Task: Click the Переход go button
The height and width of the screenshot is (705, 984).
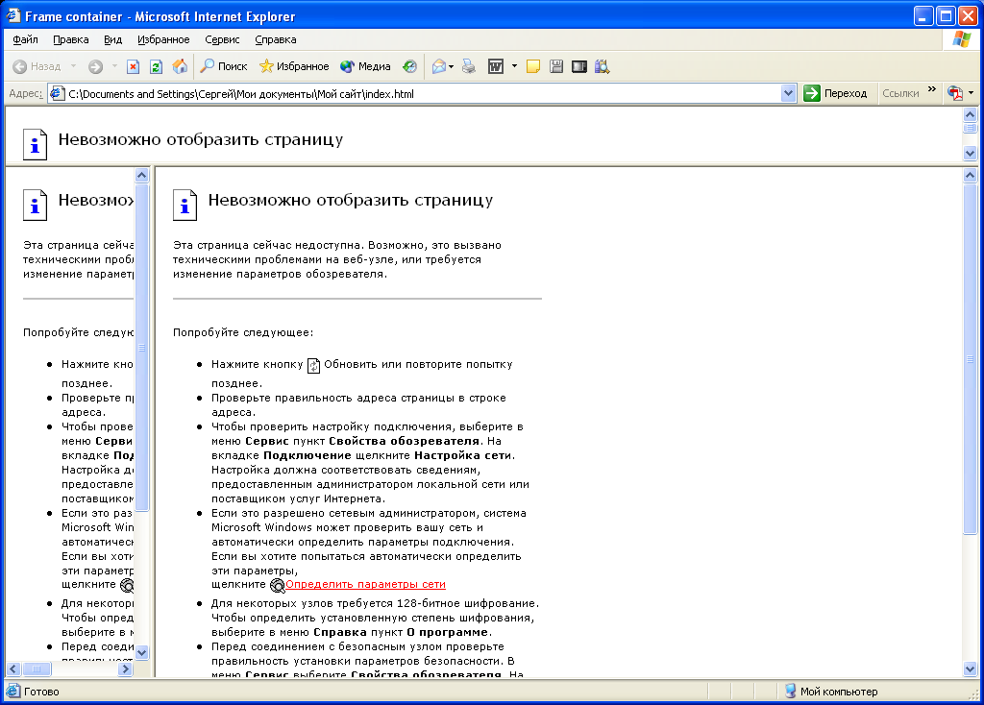Action: pyautogui.click(x=835, y=93)
